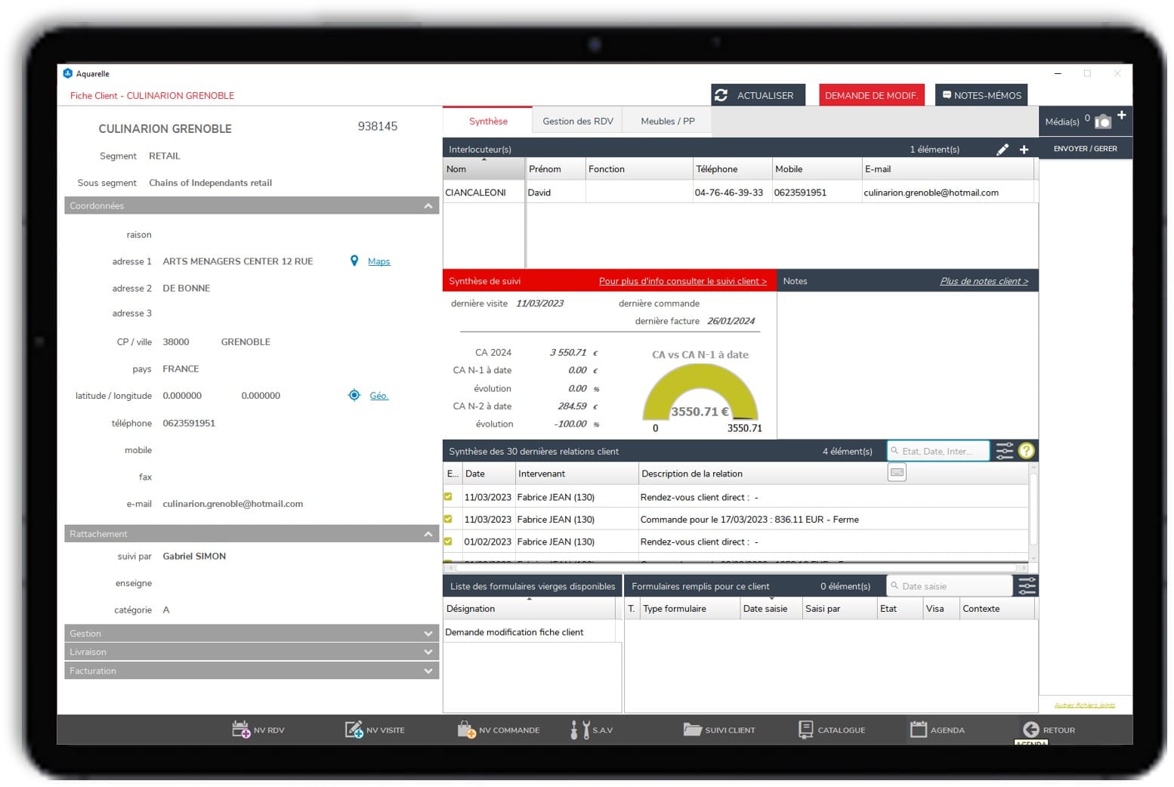This screenshot has height=787, width=1174.
Task: Click 'Autres fichiers joints' link
Action: [1085, 705]
